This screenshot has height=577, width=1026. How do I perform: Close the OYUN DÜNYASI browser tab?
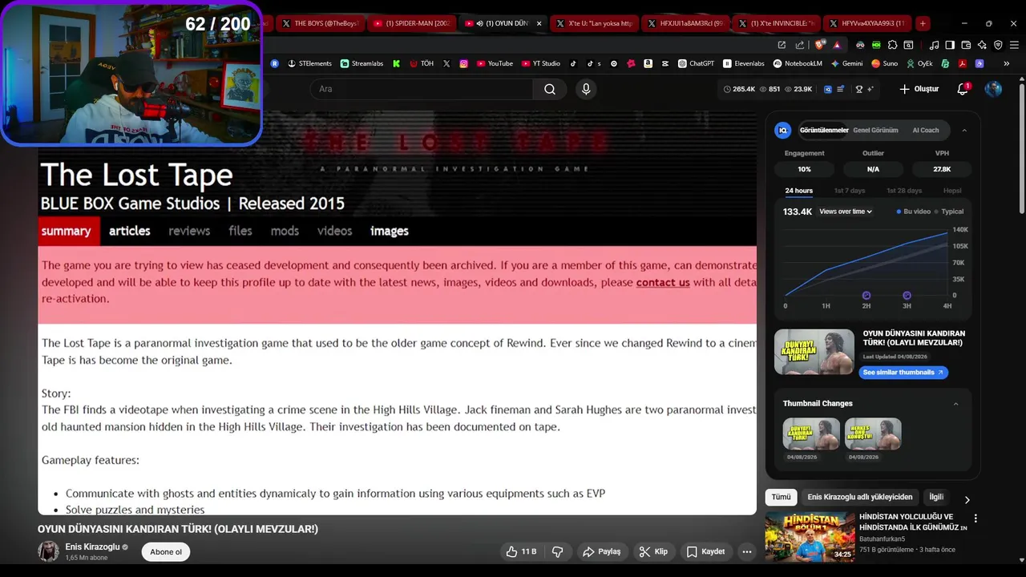pyautogui.click(x=539, y=23)
